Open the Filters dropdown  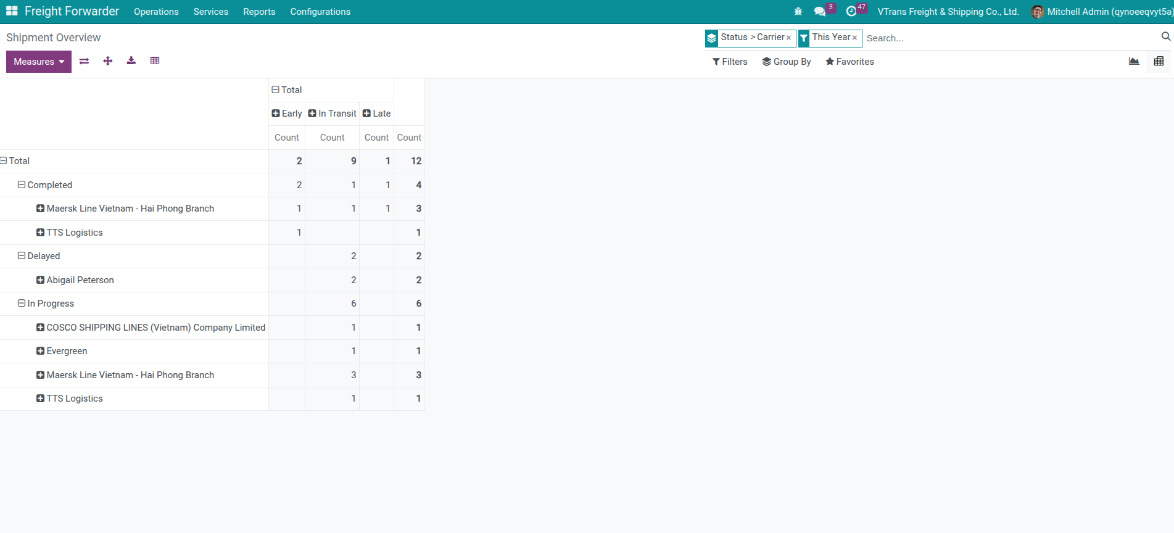tap(730, 62)
